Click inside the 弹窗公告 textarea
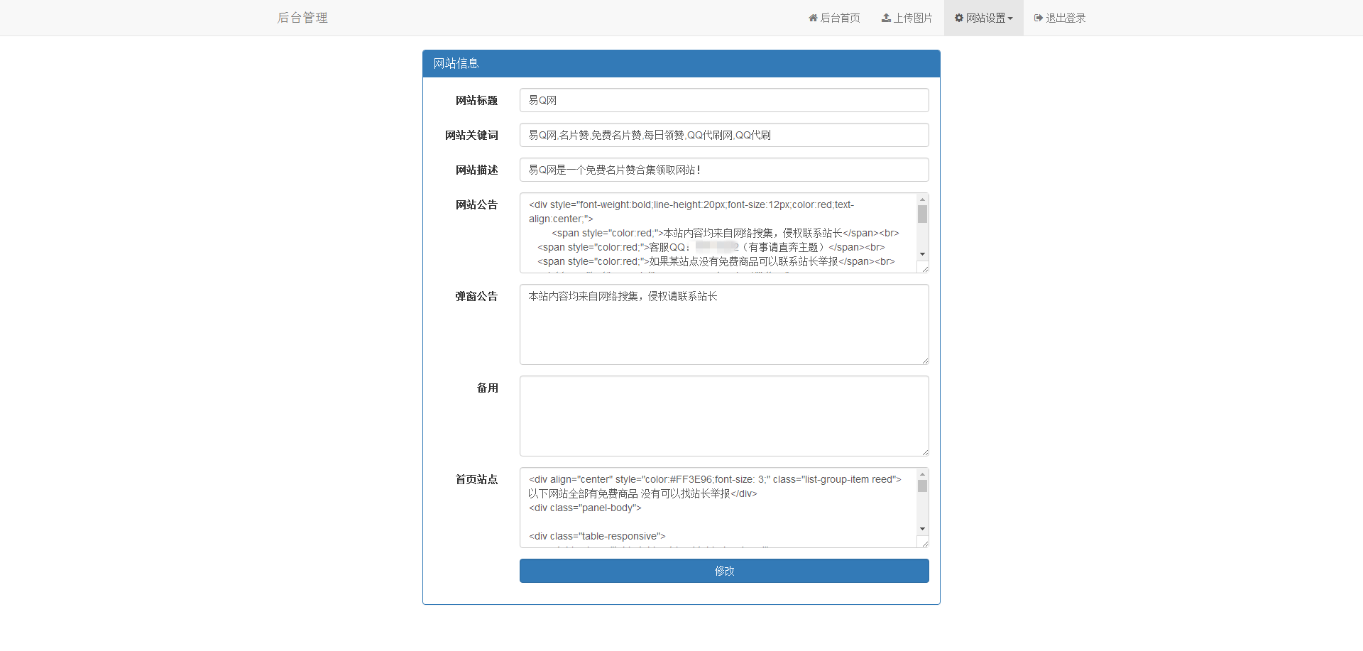The image size is (1363, 651). pos(723,324)
